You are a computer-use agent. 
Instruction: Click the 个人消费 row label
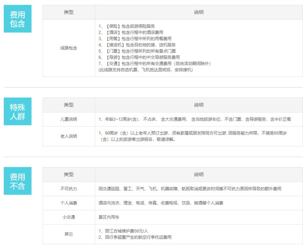coord(69,203)
